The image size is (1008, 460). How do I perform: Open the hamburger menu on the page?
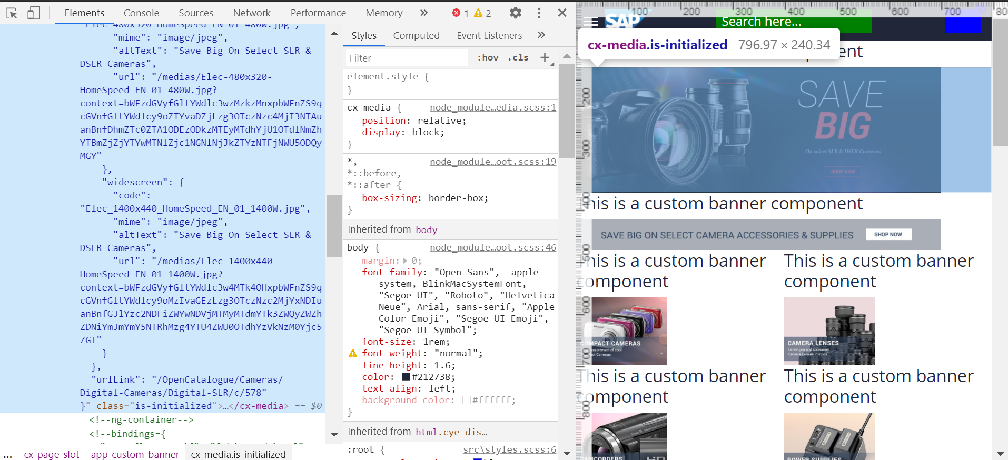591,23
